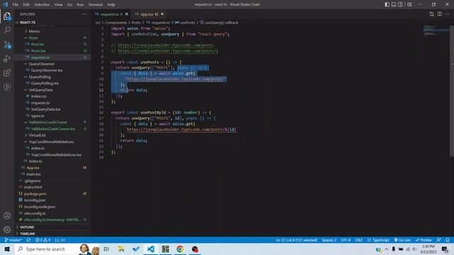
Task: Expand the TIMELINE section
Action: click(x=28, y=234)
